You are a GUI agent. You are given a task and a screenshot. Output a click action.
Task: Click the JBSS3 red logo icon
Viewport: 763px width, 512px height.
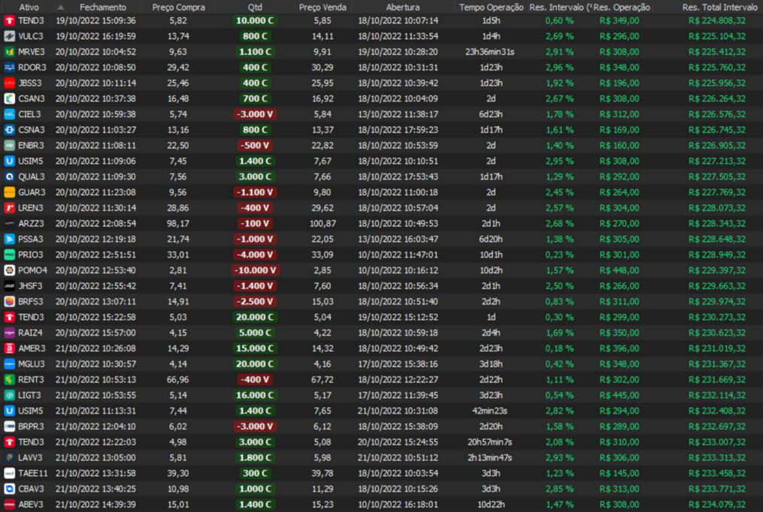(10, 83)
